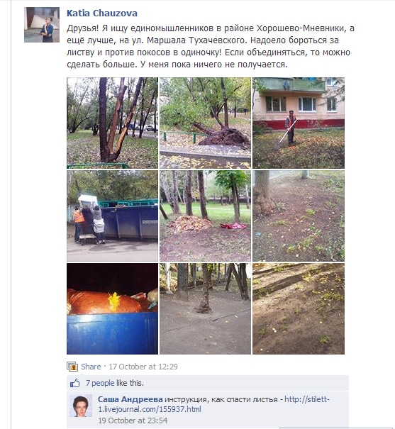This screenshot has height=429, width=395.
Task: Open photo of worker raking near building
Action: (299, 123)
